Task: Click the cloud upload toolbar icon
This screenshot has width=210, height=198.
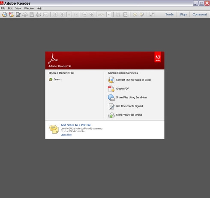Action: [x=25, y=15]
